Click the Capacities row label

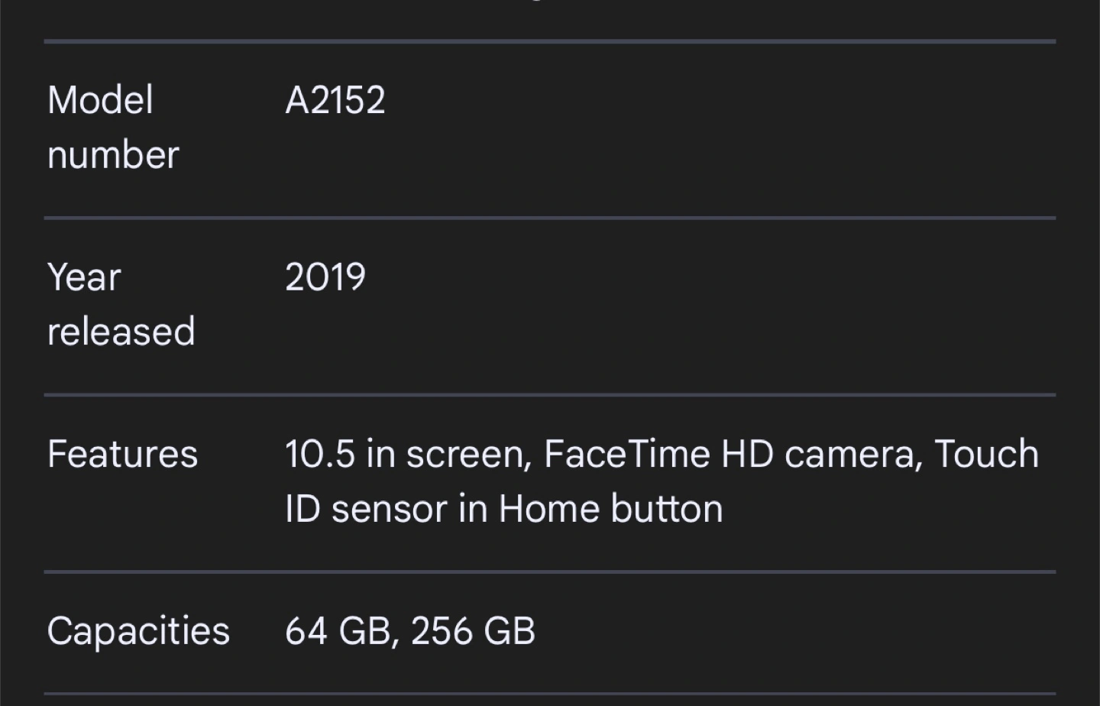pyautogui.click(x=138, y=631)
